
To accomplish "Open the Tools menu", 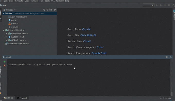I will (47, 1).
